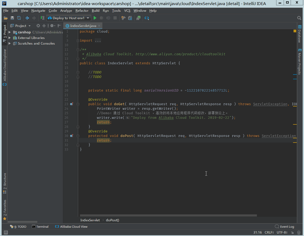Expand the Scratches and Consoles node

(10, 43)
